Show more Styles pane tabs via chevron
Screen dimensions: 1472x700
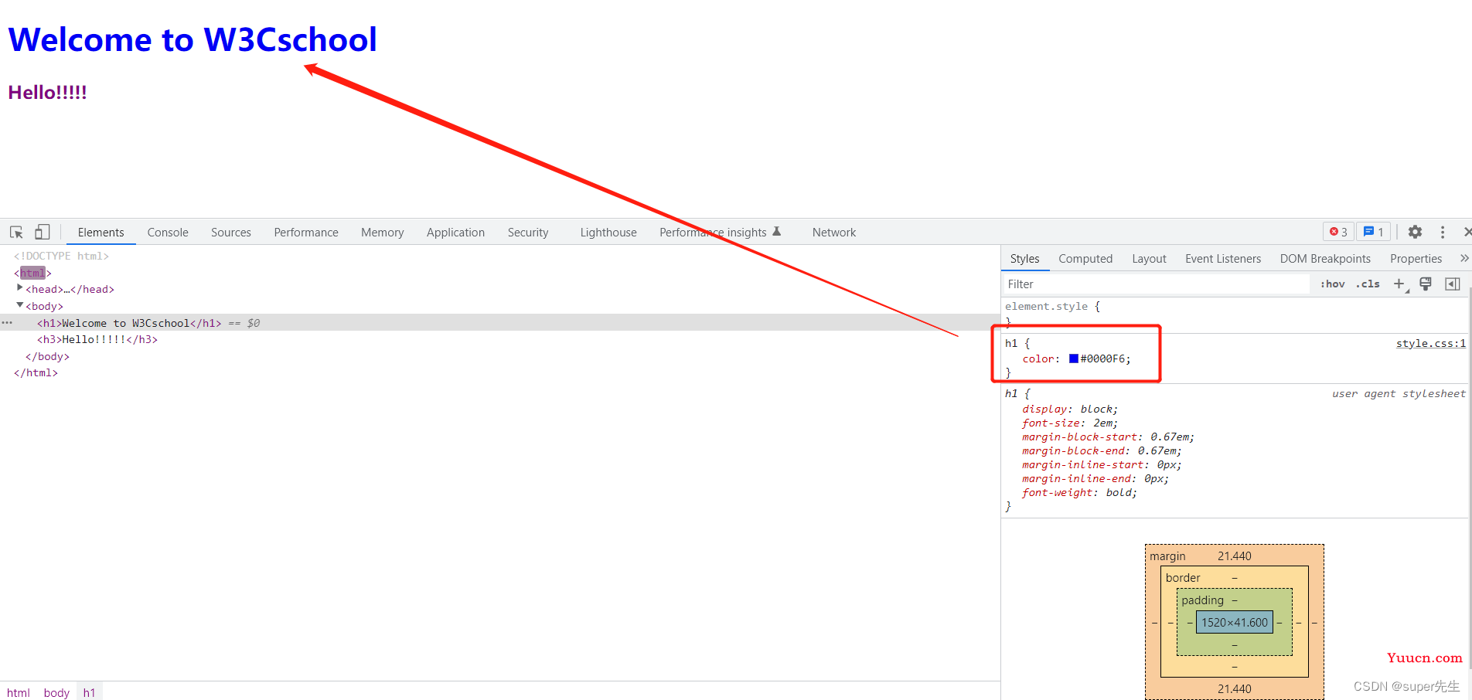[1463, 258]
